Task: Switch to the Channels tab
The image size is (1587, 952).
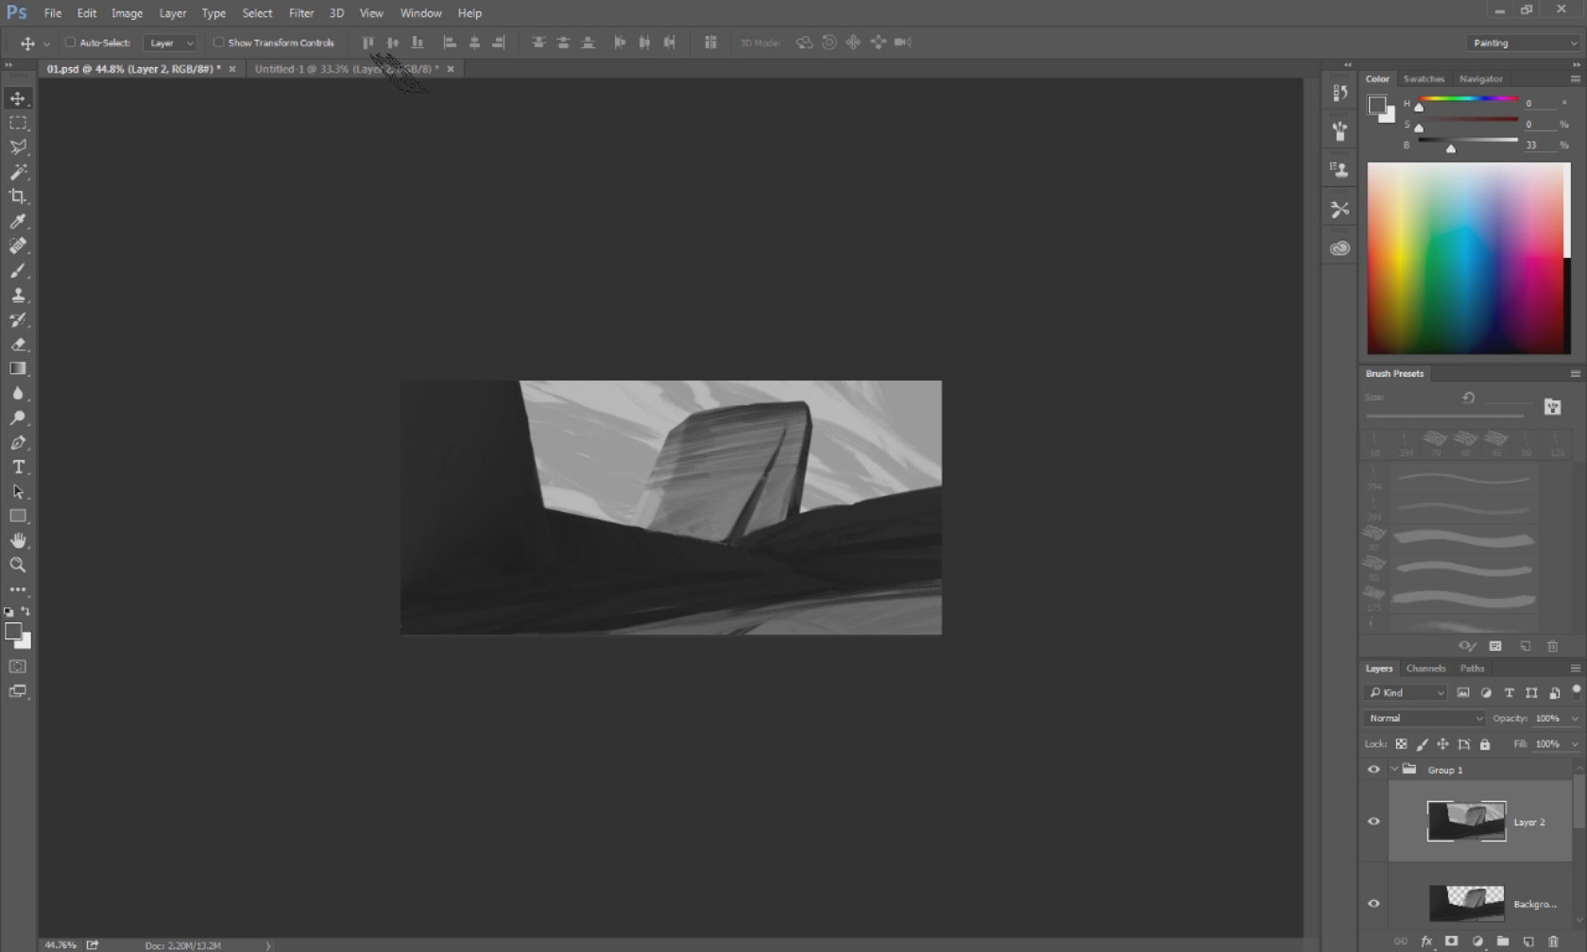Action: (1425, 669)
